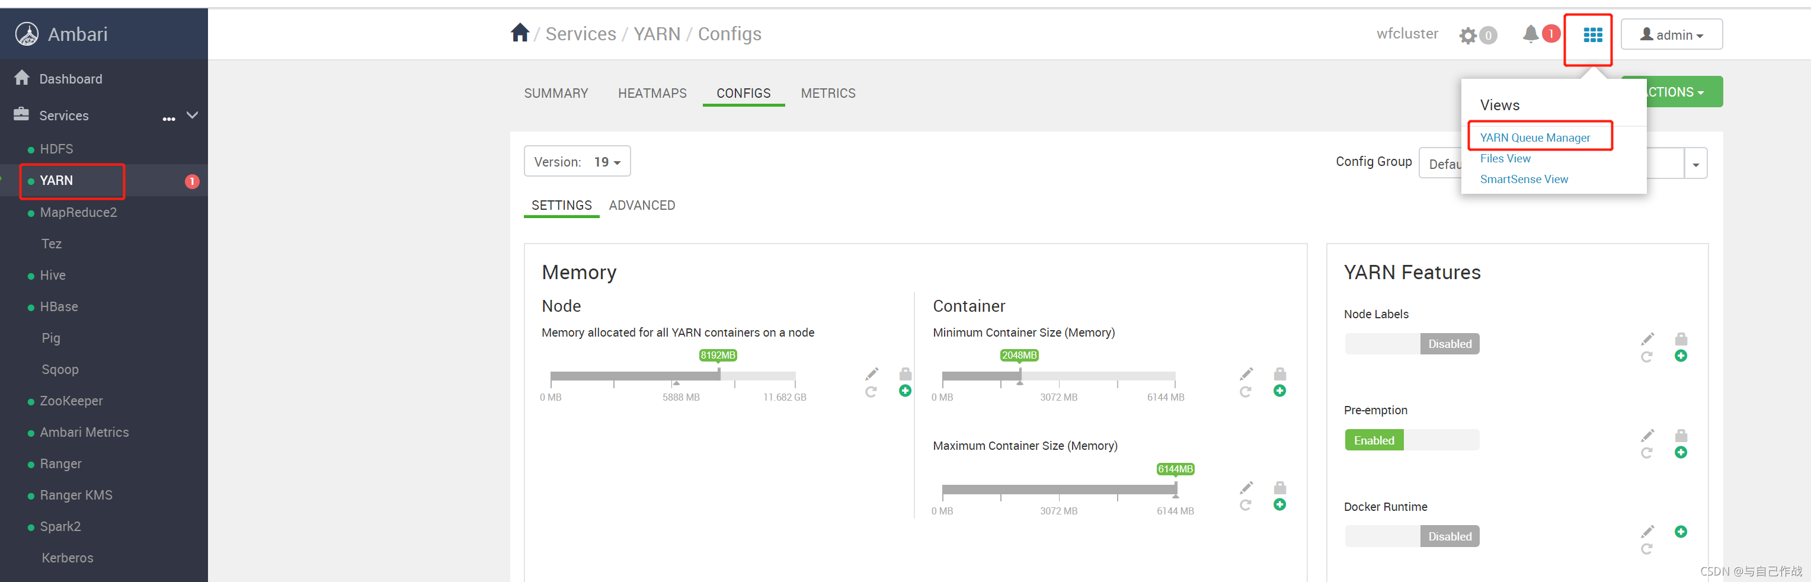Viewport: 1811px width, 582px height.
Task: Add override for Maximum Container Size
Action: [1279, 505]
